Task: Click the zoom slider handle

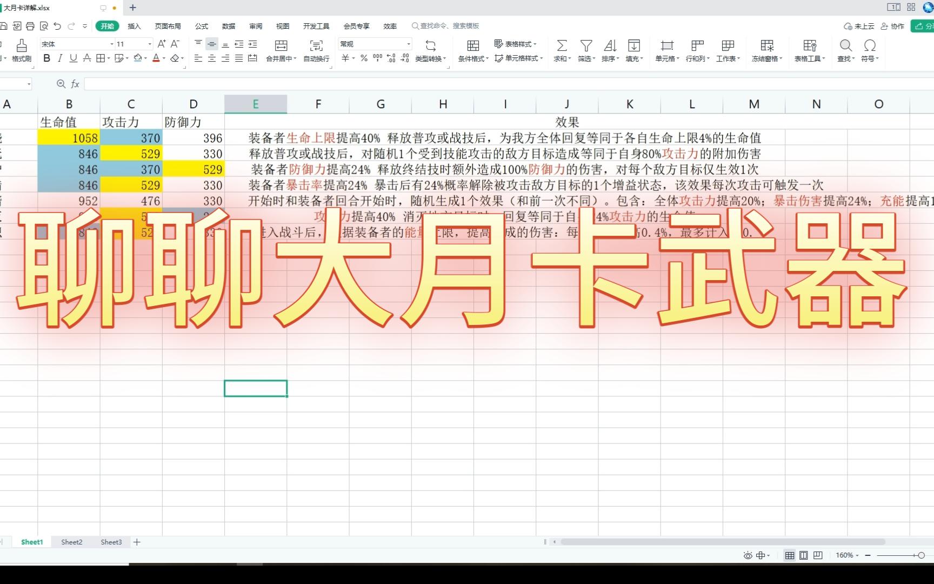Action: [x=921, y=555]
